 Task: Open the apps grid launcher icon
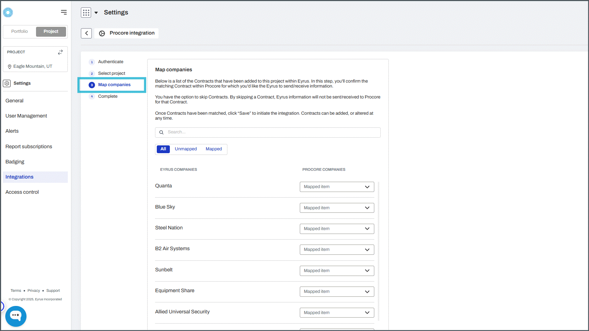tap(86, 13)
